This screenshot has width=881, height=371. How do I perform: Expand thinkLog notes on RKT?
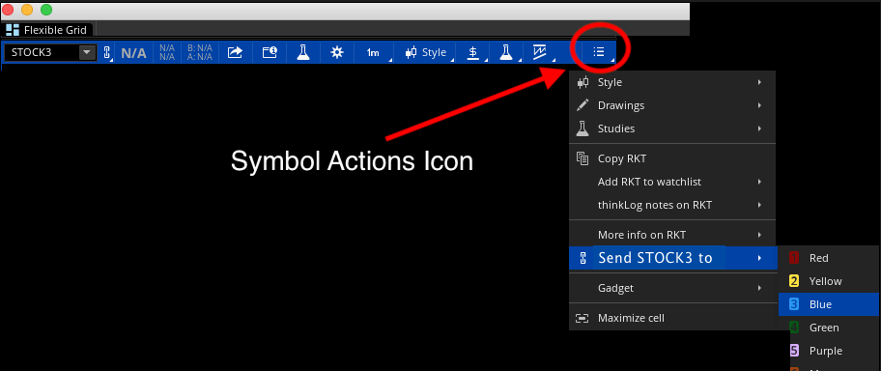[x=672, y=205]
